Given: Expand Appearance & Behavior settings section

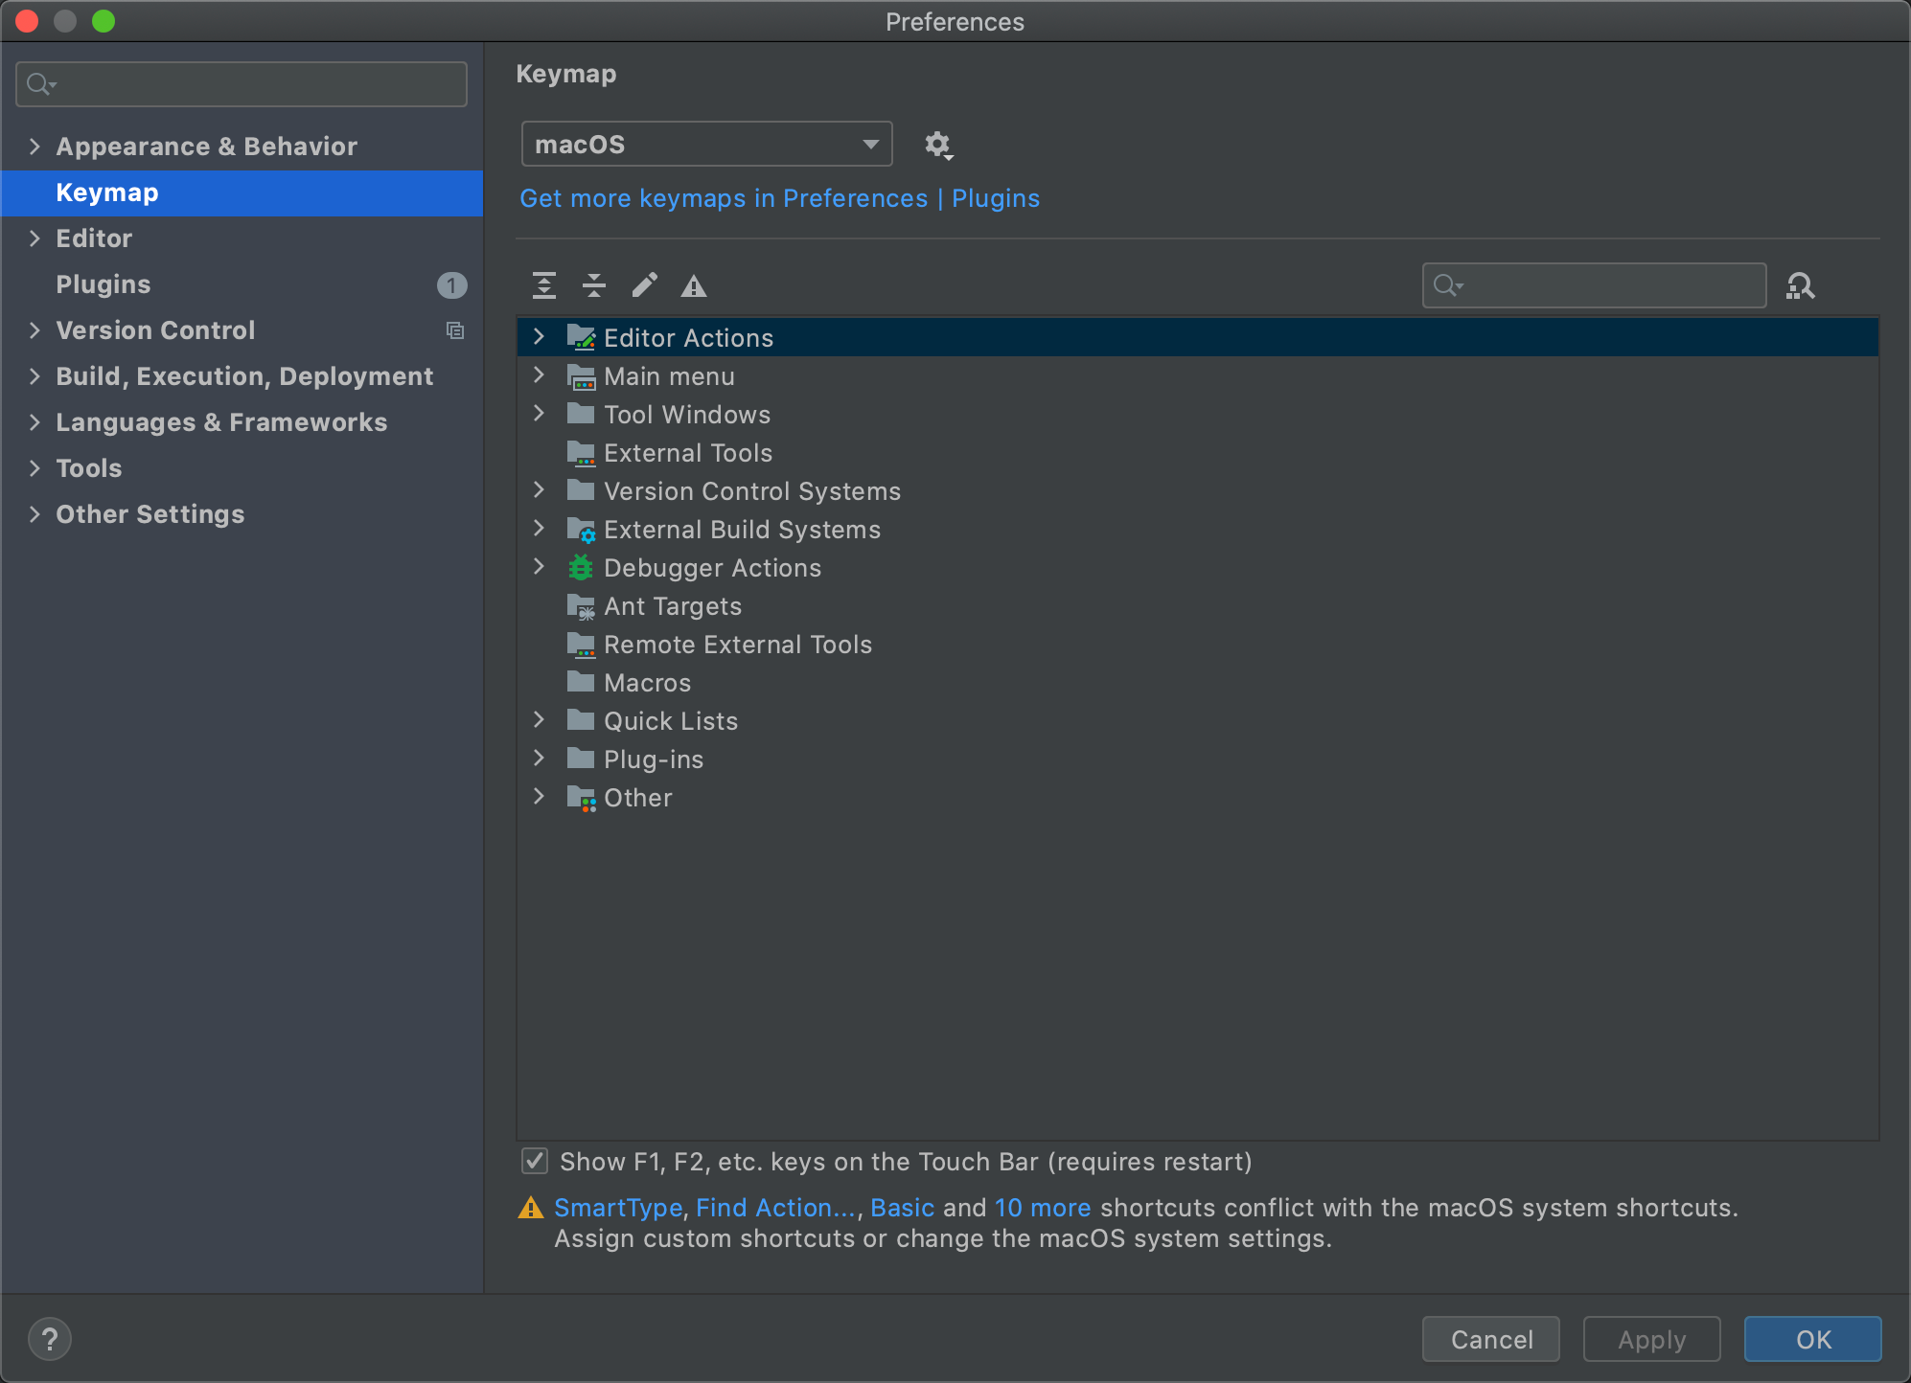Looking at the screenshot, I should 35,147.
